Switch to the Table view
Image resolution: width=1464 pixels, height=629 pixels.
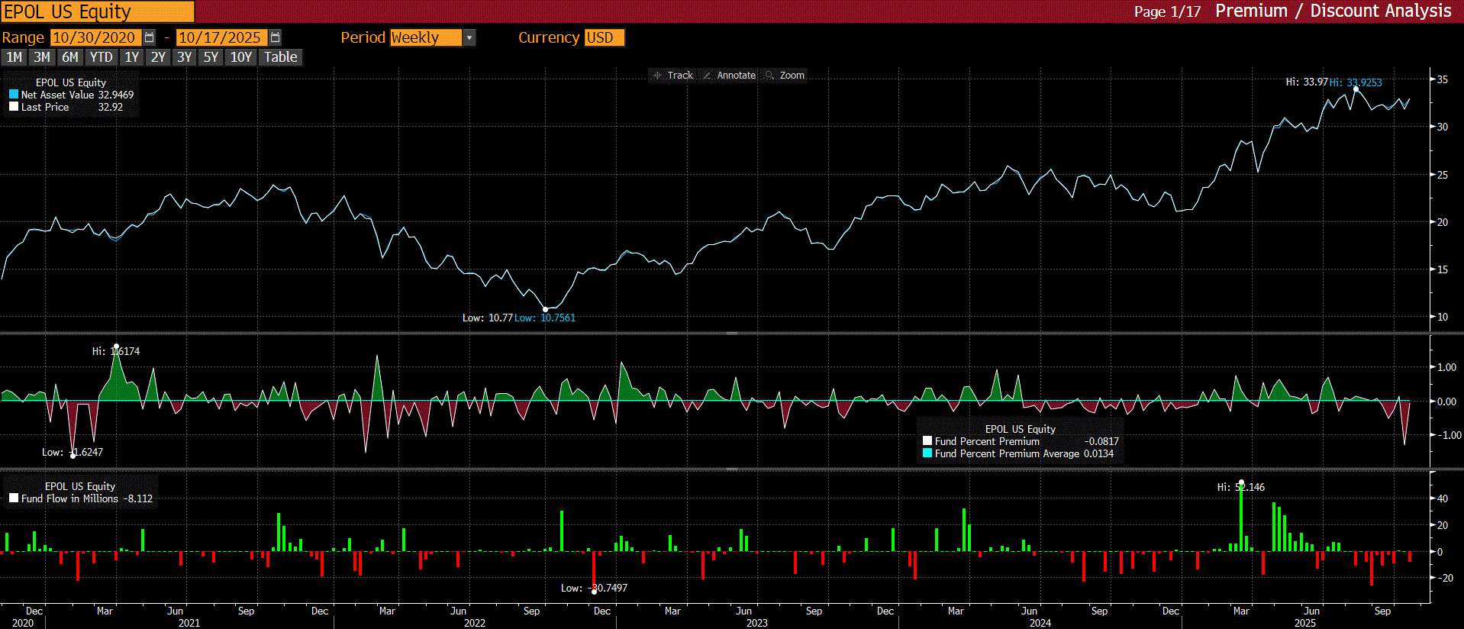pyautogui.click(x=281, y=57)
